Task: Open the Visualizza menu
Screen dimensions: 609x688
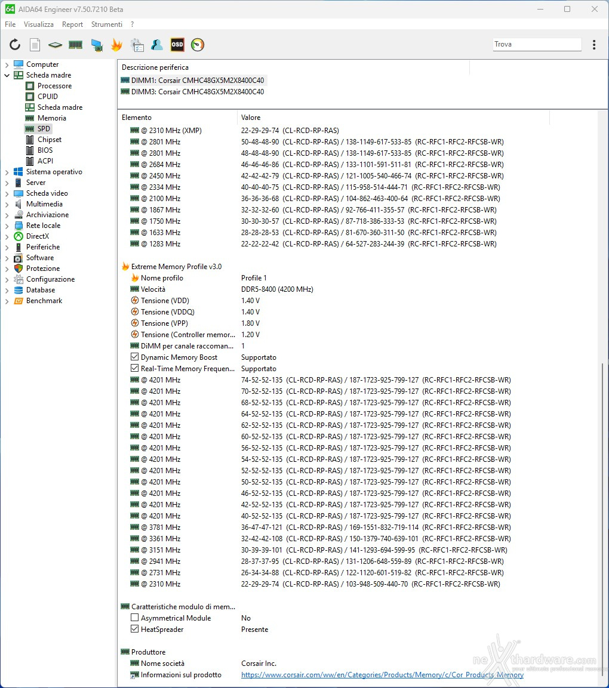Action: point(39,24)
